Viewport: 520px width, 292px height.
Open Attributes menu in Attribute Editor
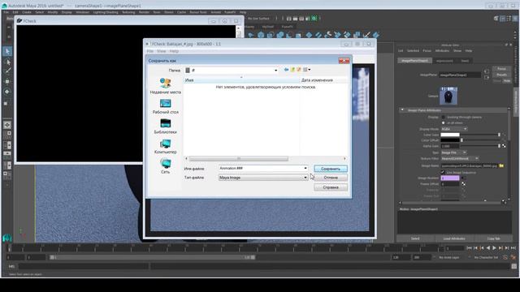442,50
